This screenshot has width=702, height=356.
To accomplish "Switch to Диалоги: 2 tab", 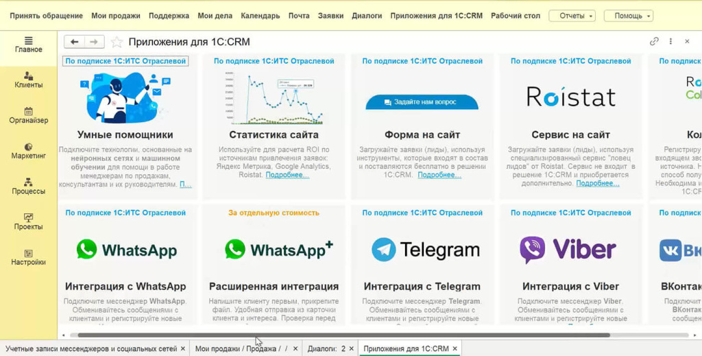I will point(326,348).
